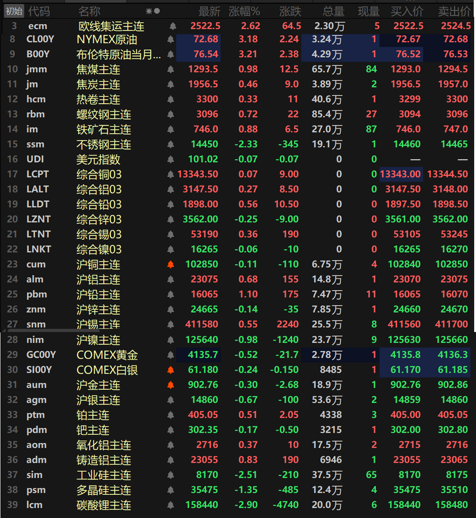Image resolution: width=476 pixels, height=518 pixels.
Task: Click the alert bell for NYMEX原油
Action: pos(171,39)
